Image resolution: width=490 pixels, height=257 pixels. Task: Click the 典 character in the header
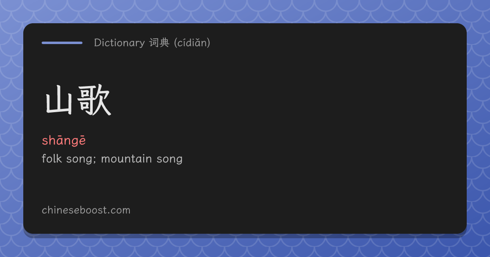click(x=164, y=42)
